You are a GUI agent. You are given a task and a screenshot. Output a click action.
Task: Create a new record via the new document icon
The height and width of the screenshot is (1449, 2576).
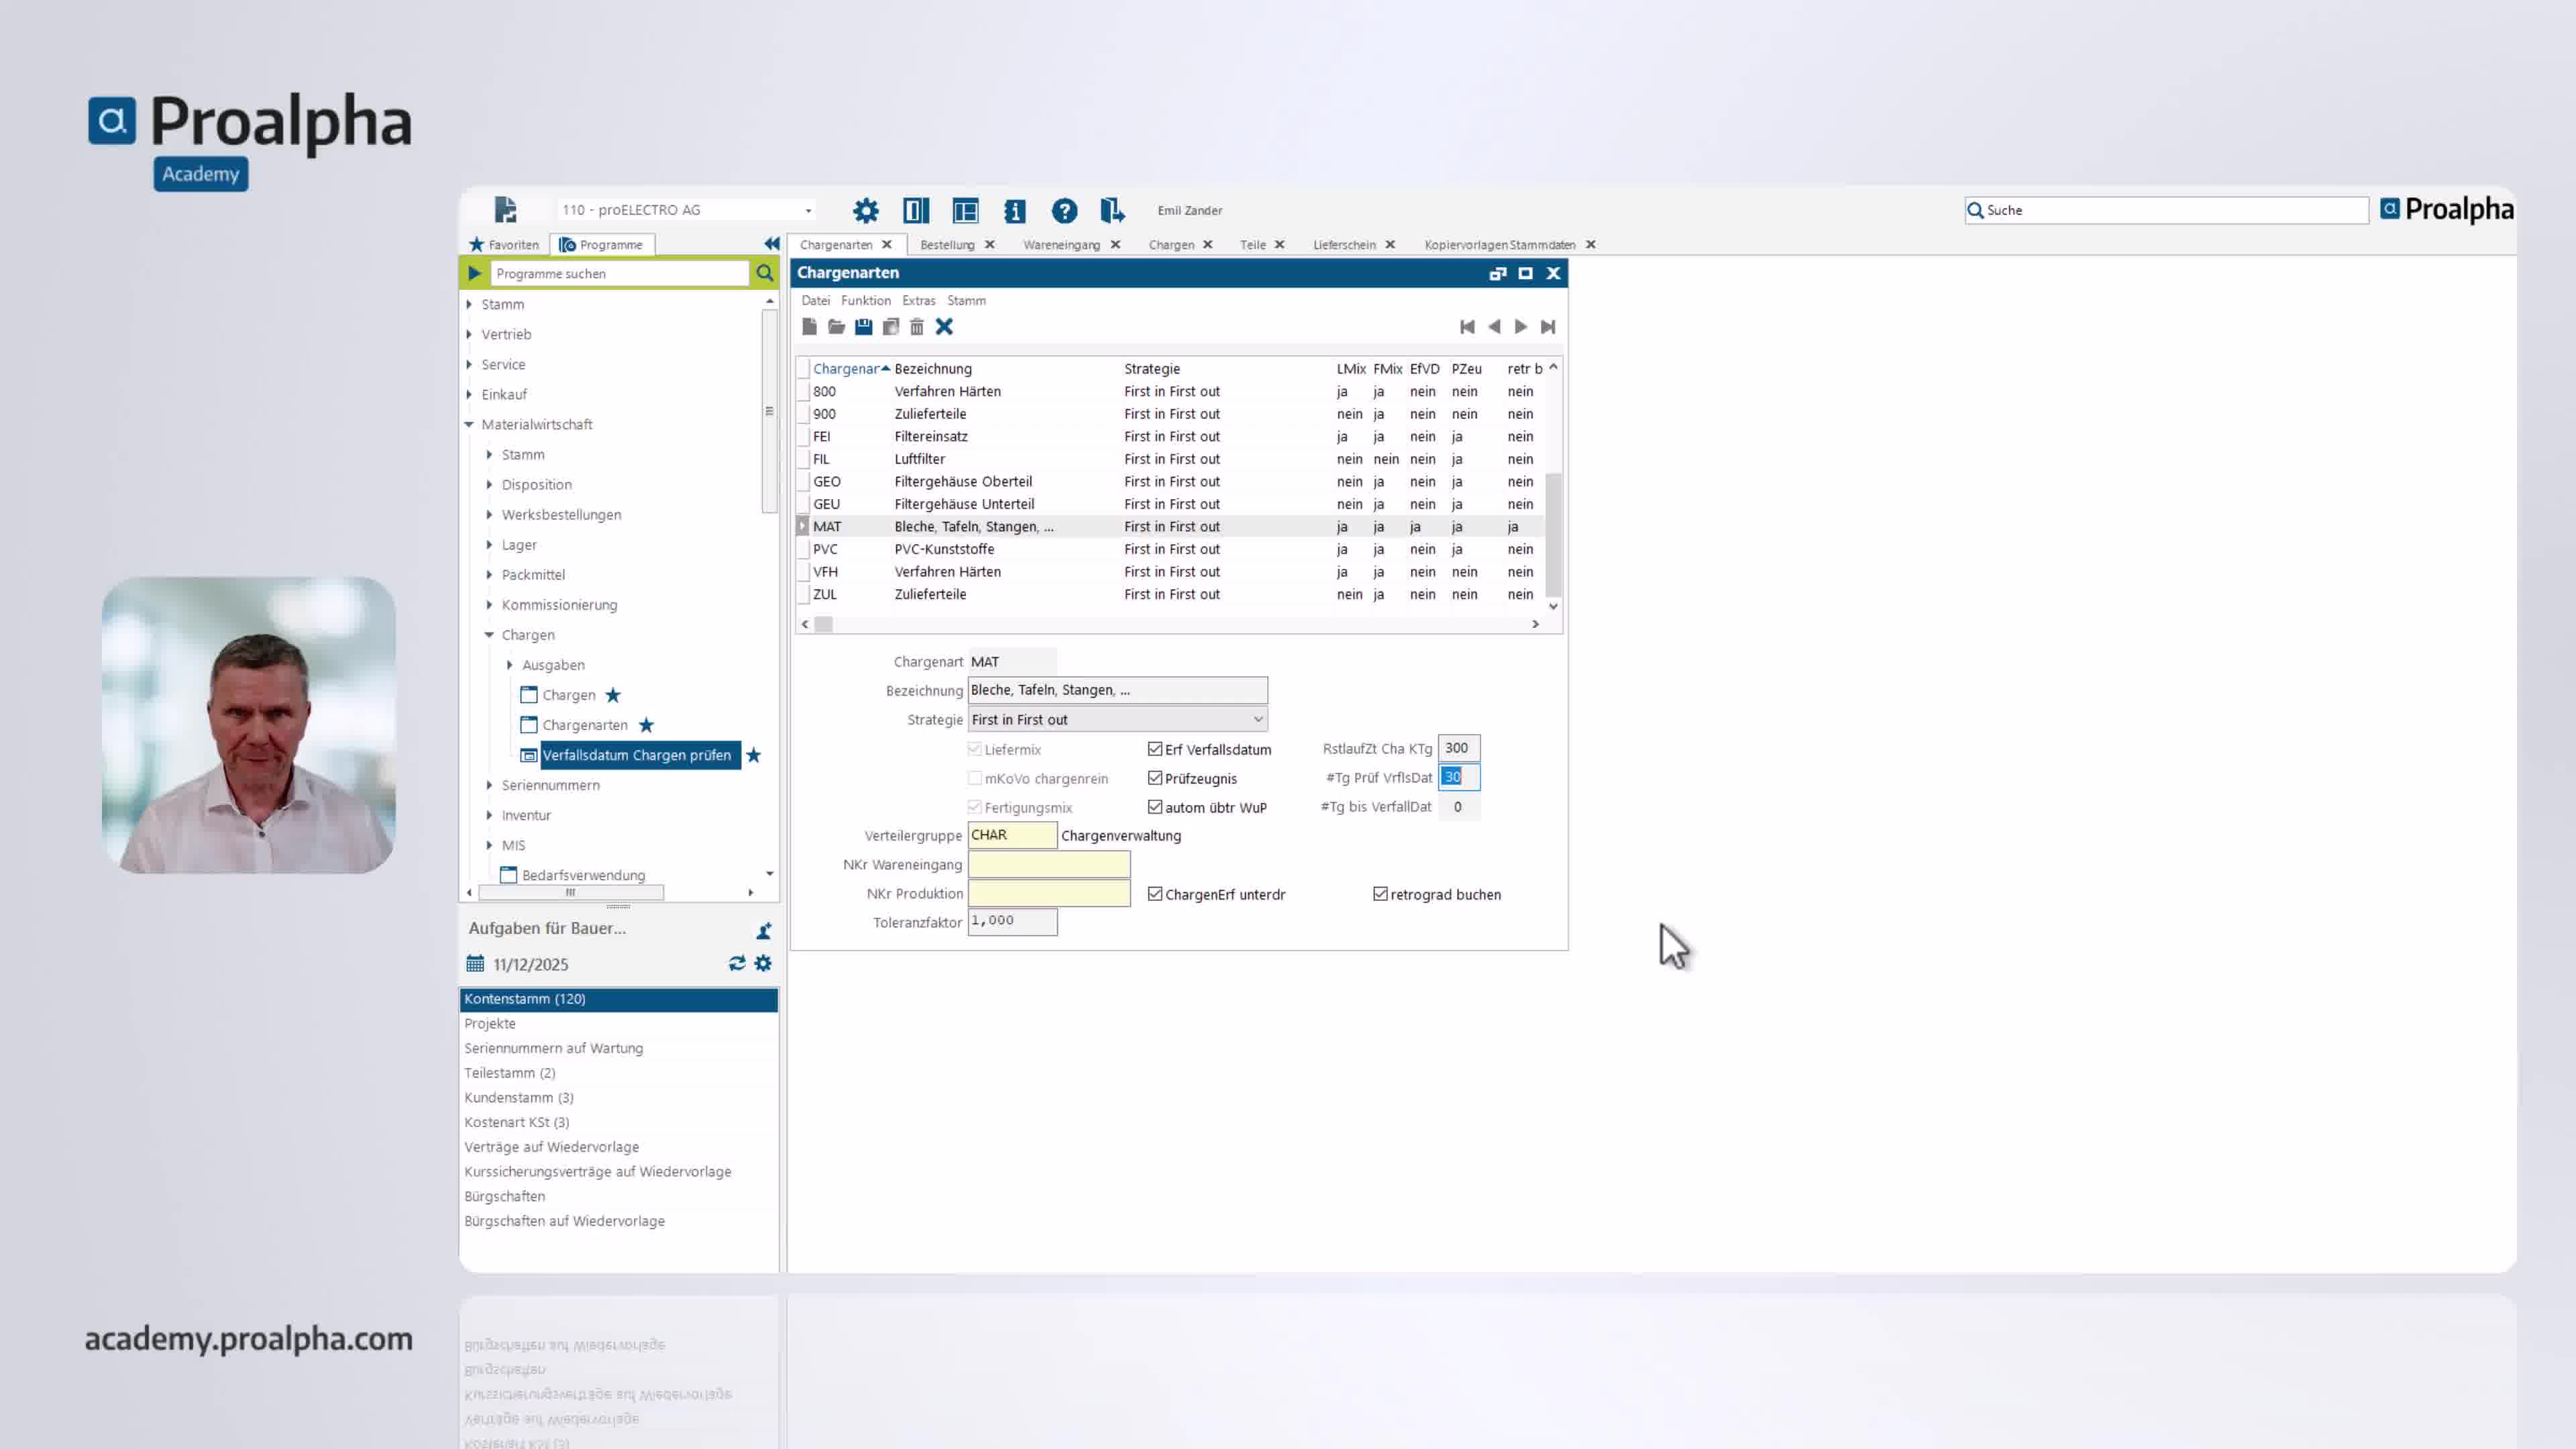tap(810, 327)
